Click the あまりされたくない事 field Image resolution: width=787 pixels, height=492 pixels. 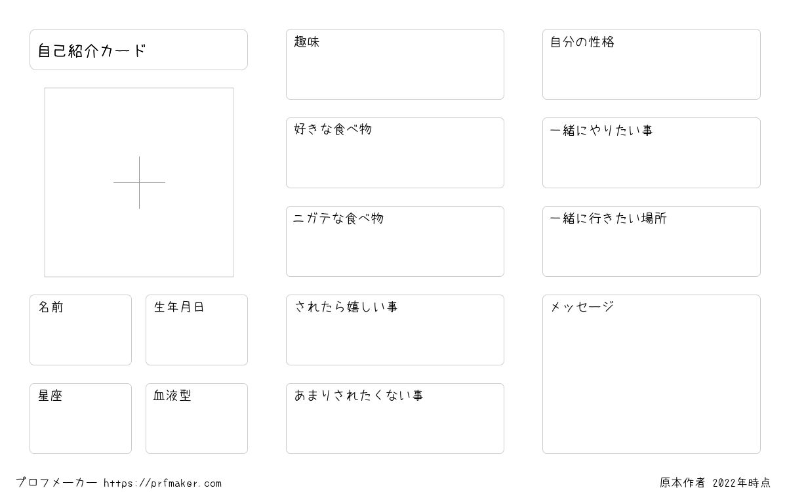[395, 419]
